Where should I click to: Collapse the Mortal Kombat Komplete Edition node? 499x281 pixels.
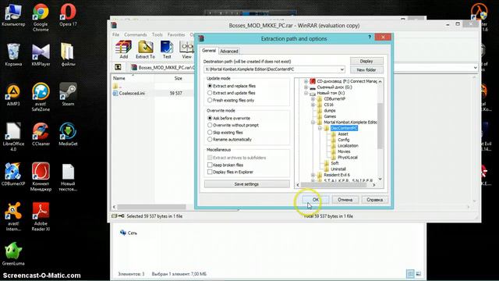(313, 122)
